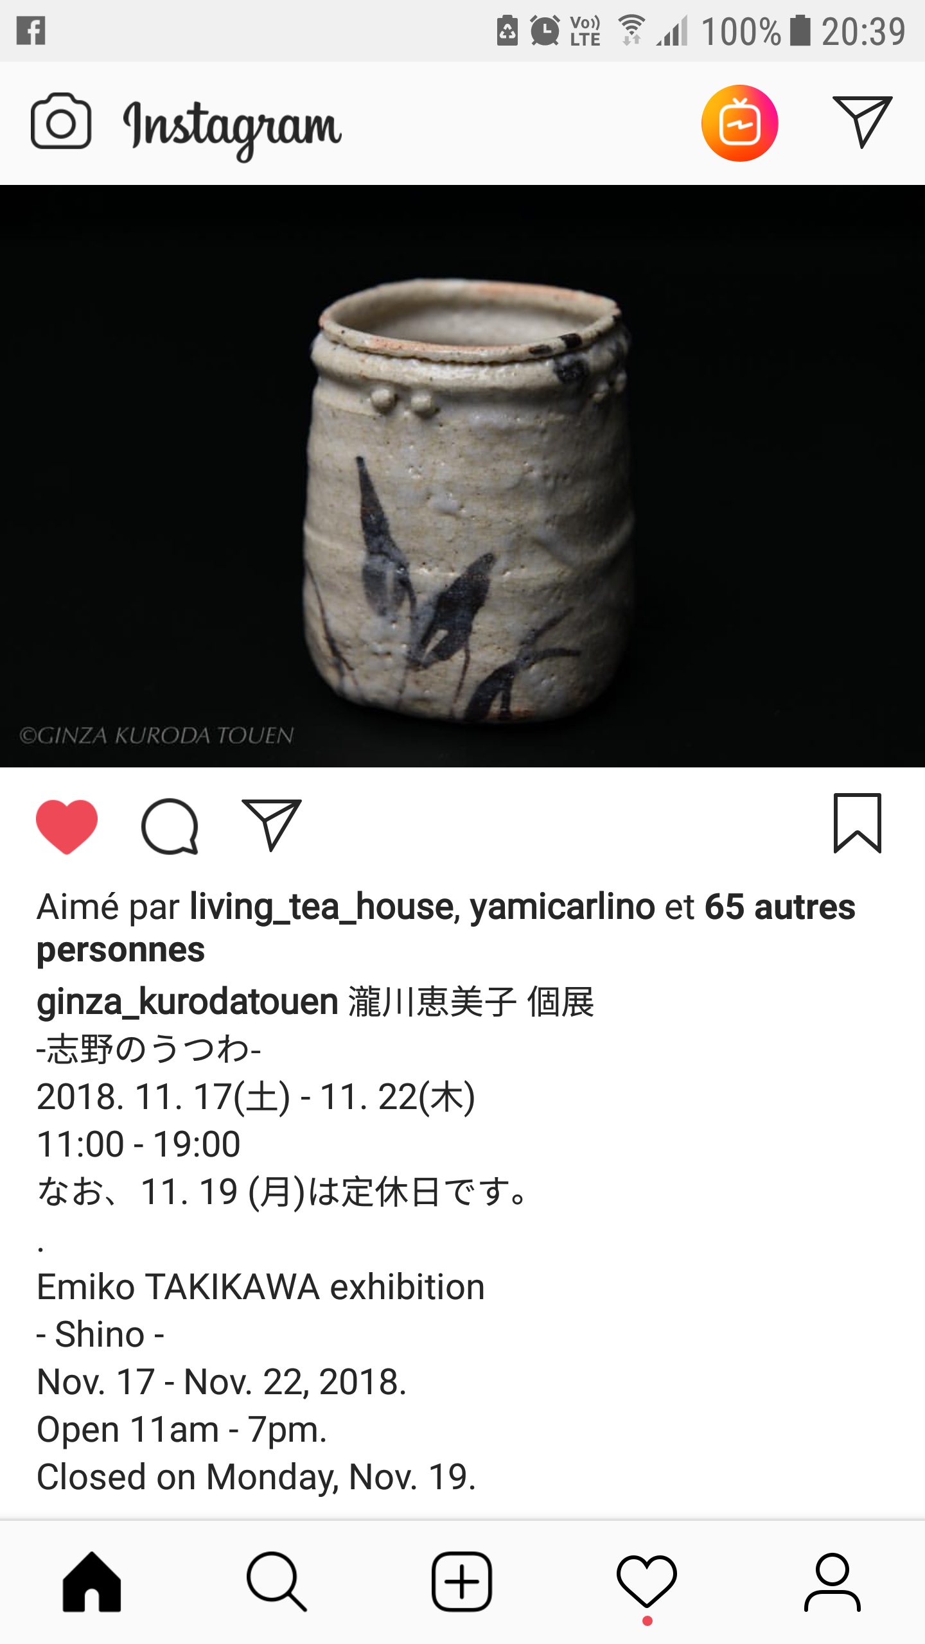
Task: Open direct messages paper plane icon
Action: (862, 121)
